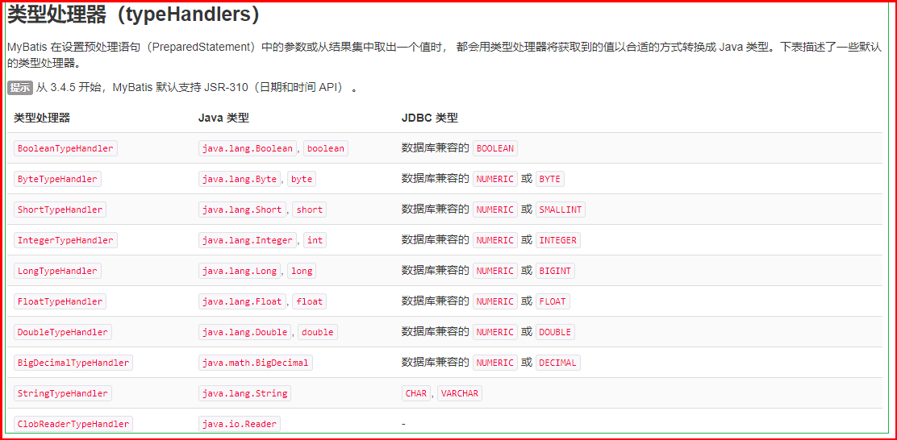This screenshot has width=897, height=440.
Task: Click the lowercase boolean code tag
Action: 326,148
